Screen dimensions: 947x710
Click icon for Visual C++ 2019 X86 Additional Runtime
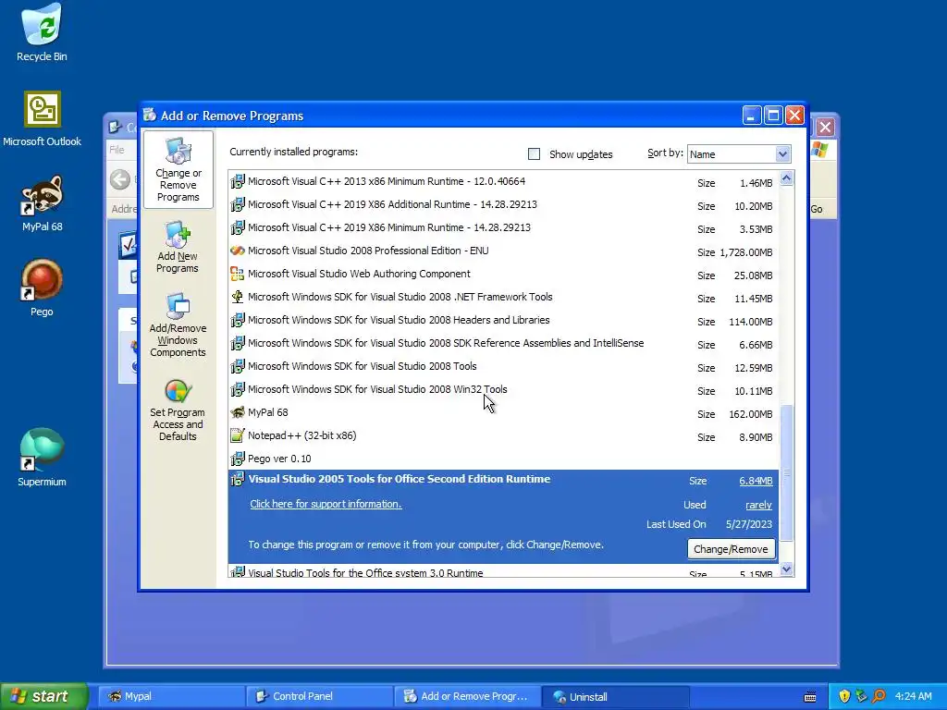tap(238, 204)
